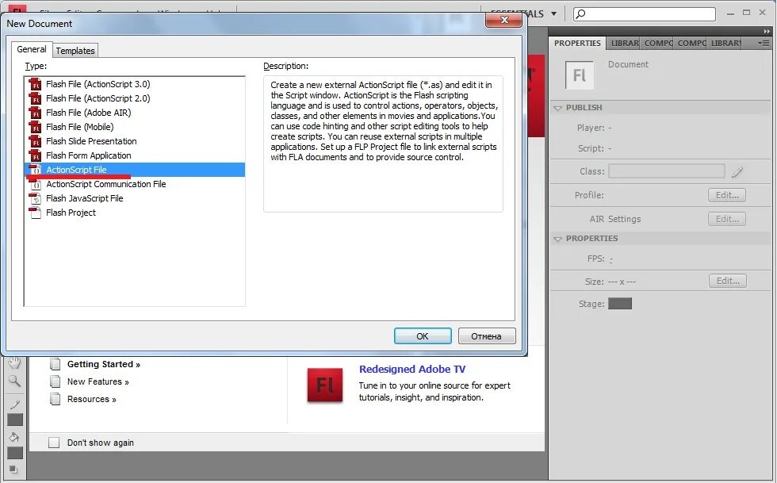
Task: Open Resources link
Action: click(92, 399)
